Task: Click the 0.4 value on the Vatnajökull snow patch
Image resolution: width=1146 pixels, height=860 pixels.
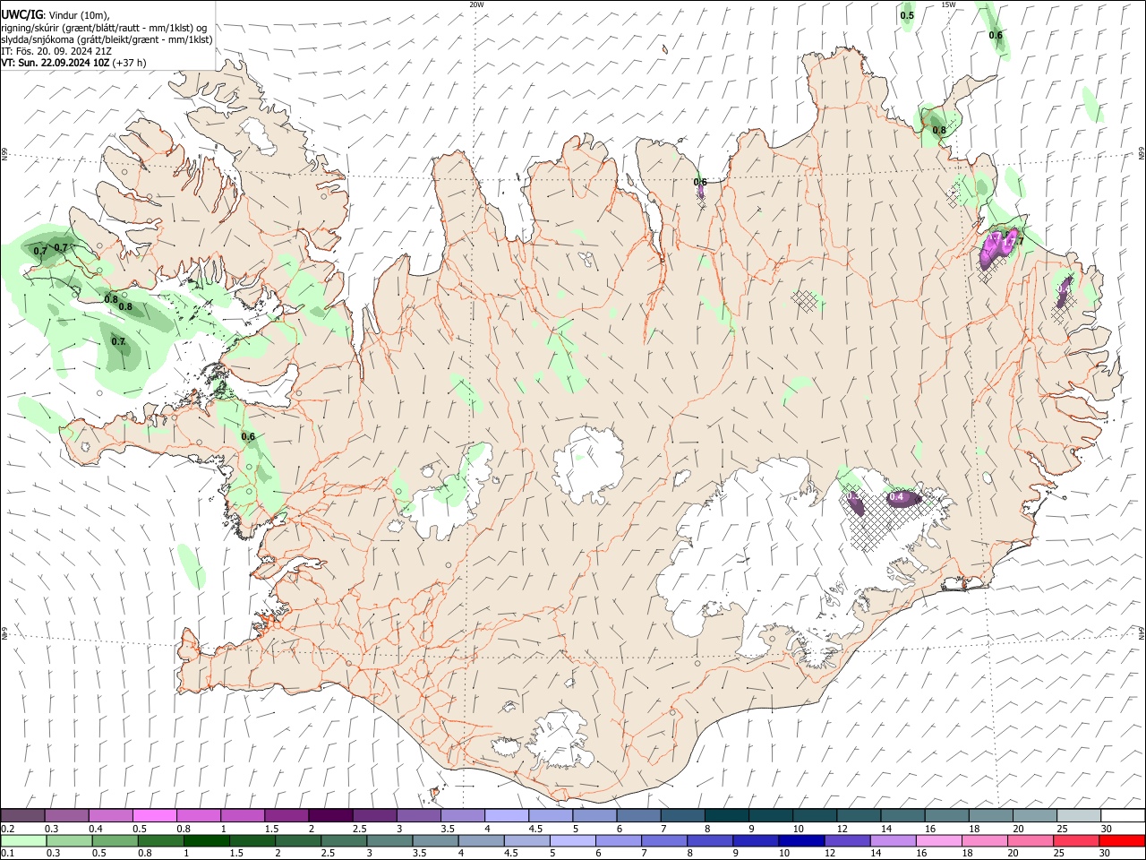Action: pyautogui.click(x=895, y=497)
